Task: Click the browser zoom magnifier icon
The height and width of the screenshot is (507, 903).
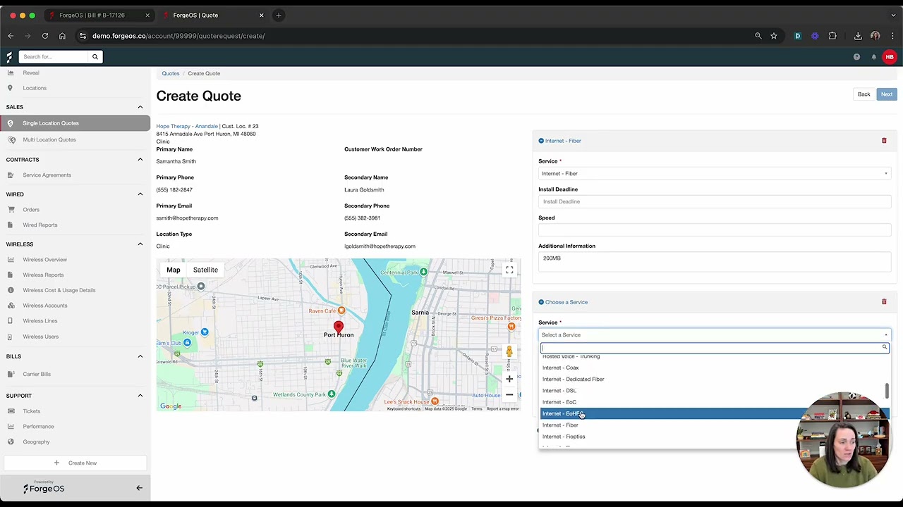Action: [x=758, y=36]
